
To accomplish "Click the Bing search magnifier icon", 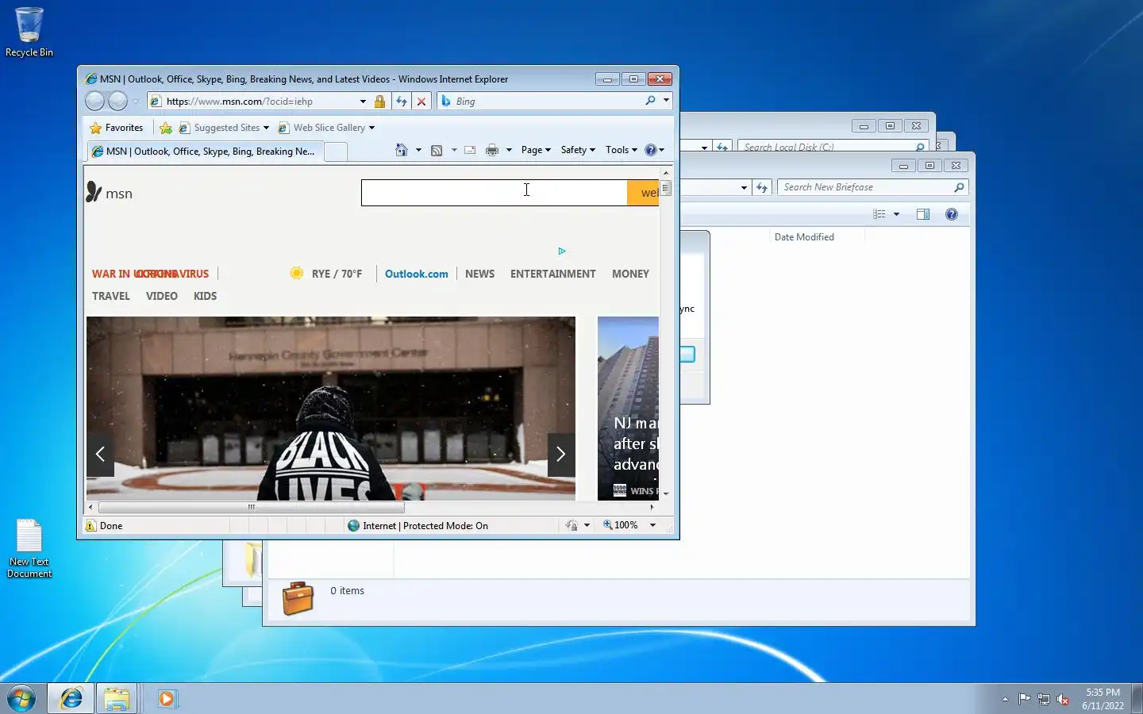I will click(x=650, y=101).
